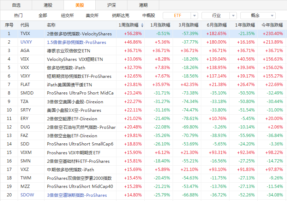
Task: Select the MZZ ticker code
Action: click(x=25, y=186)
